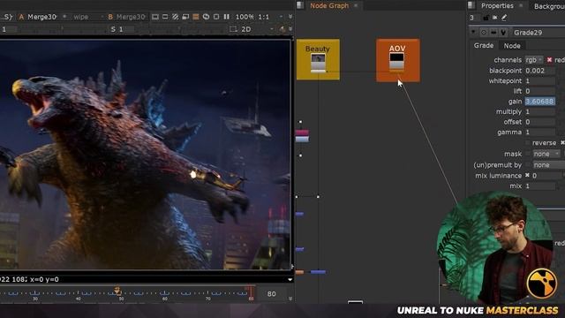Click the timeline playhead marker
This screenshot has width=565, height=318.
117,291
